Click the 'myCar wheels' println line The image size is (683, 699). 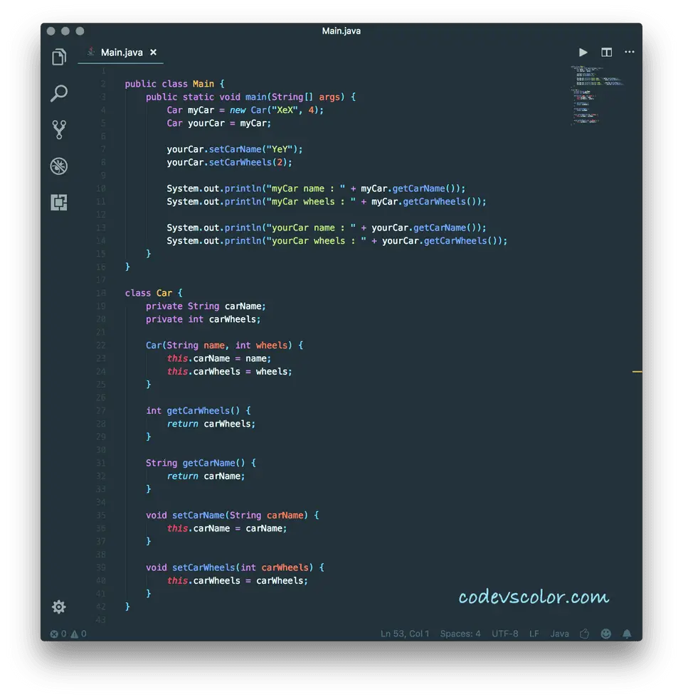click(326, 201)
